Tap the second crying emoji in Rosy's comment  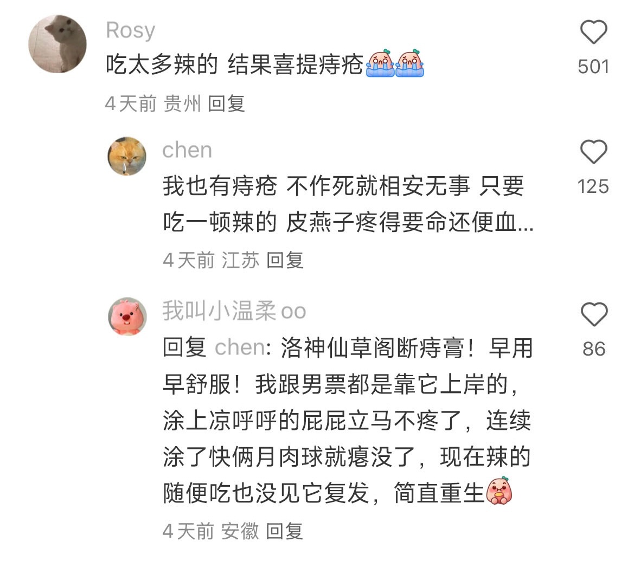(x=409, y=63)
